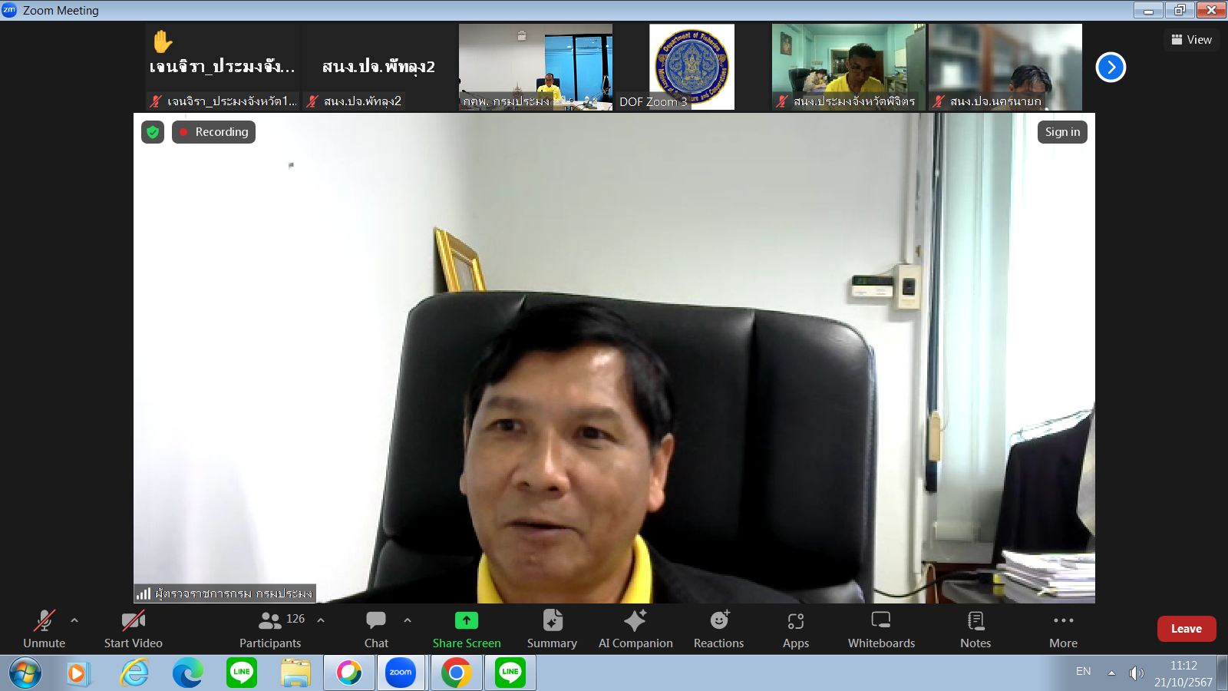Viewport: 1228px width, 691px height.
Task: Open Apps panel
Action: coord(796,629)
